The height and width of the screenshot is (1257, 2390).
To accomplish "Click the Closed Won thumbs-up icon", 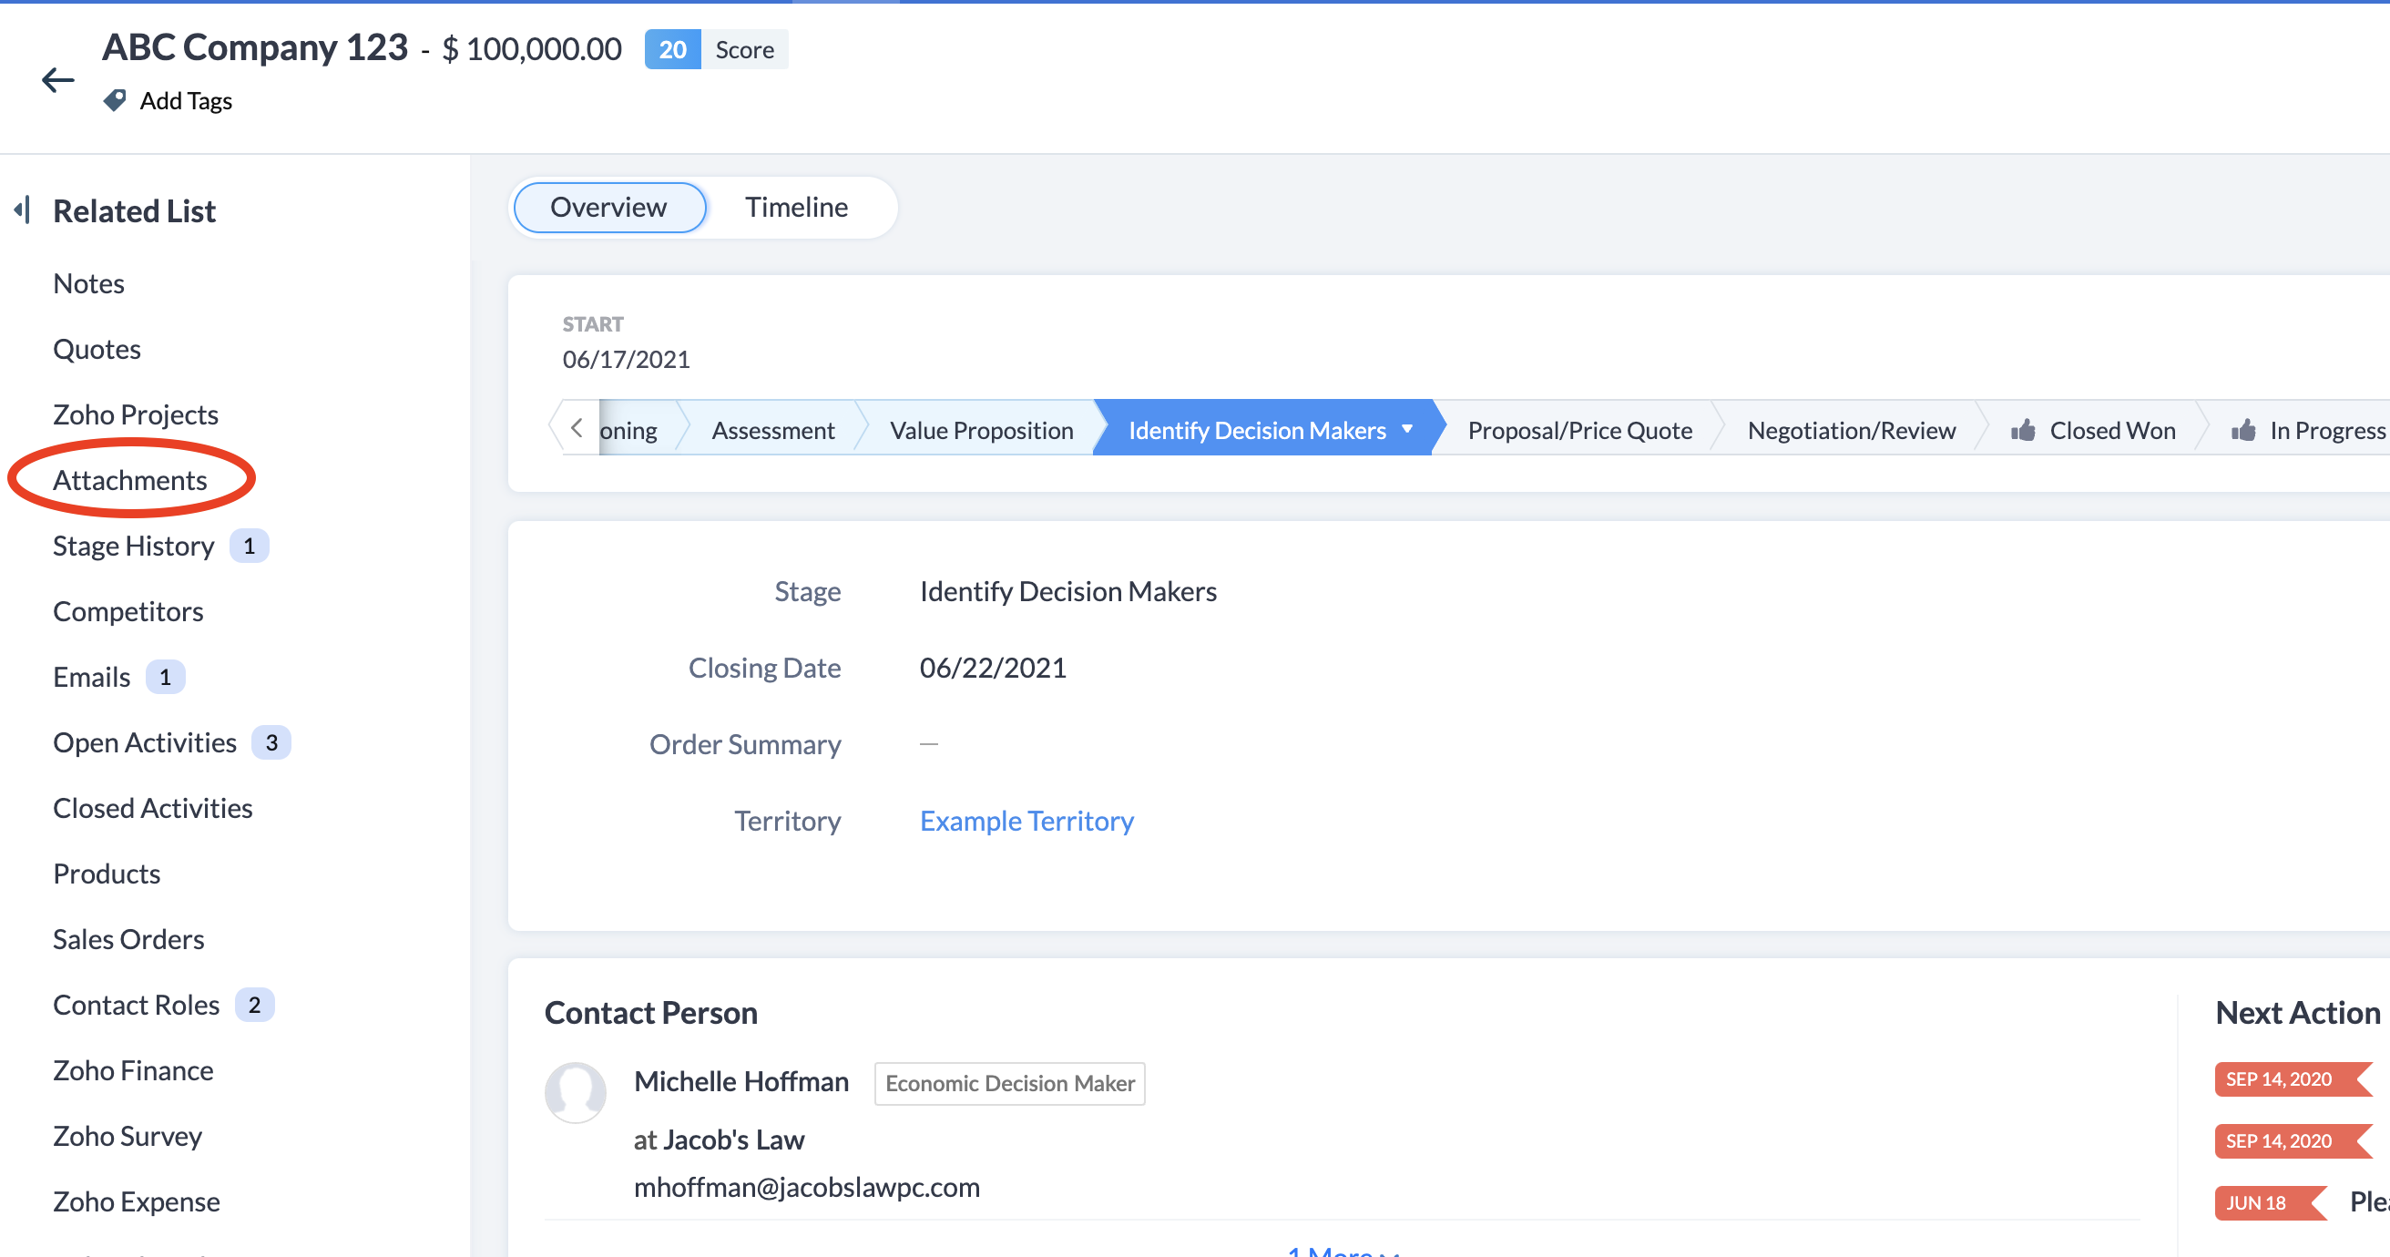I will (2024, 430).
